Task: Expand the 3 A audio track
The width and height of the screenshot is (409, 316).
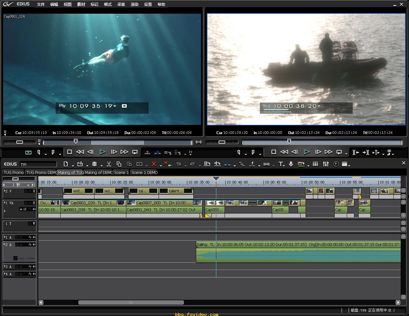Action: (4, 267)
